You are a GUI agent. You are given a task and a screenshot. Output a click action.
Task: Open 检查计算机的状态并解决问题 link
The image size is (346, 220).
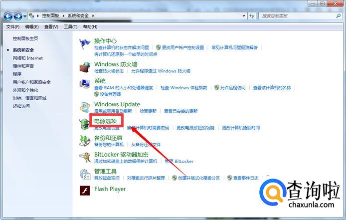pos(122,47)
